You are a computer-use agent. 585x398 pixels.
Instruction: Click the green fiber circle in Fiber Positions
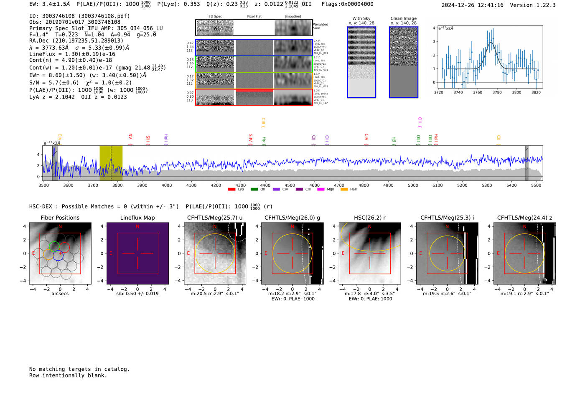(x=54, y=246)
